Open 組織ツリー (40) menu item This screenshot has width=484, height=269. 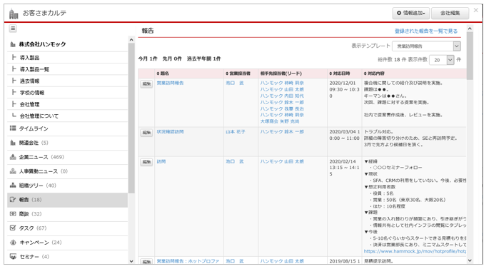(67, 186)
